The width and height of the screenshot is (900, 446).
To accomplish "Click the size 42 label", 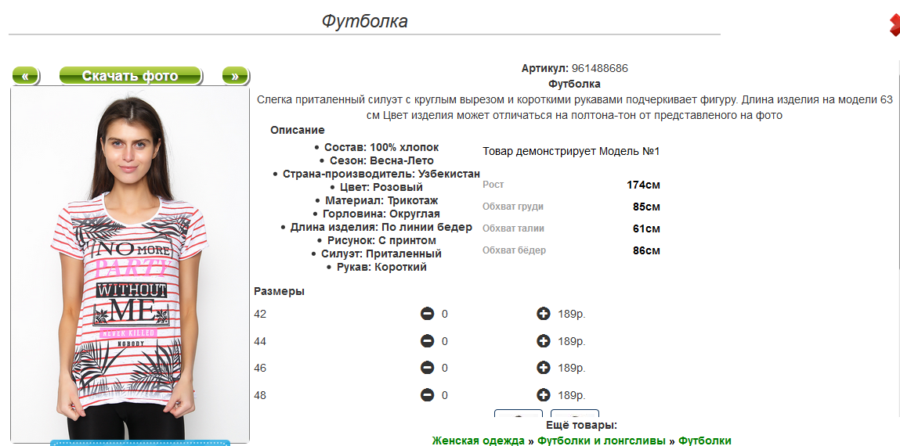I will [260, 314].
